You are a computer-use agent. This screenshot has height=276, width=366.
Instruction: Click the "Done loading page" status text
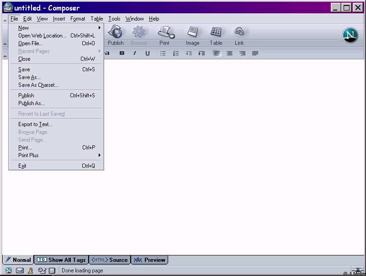[82, 271]
